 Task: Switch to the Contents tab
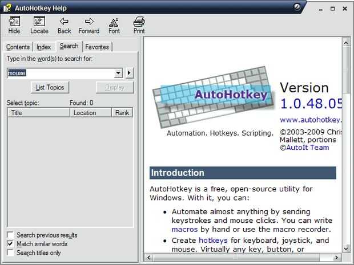click(x=18, y=47)
